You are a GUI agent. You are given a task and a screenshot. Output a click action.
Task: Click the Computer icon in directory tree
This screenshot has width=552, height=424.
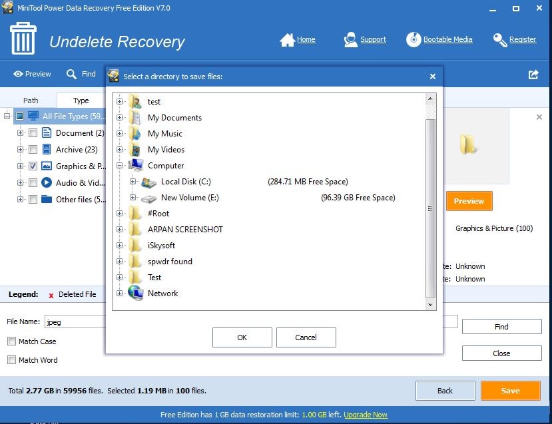click(x=136, y=165)
